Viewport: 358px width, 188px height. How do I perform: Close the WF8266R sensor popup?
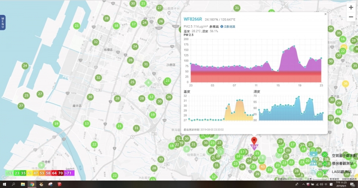pos(326,14)
